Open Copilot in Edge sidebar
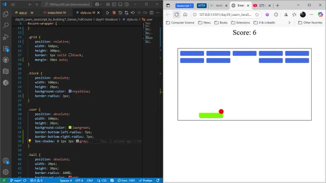Viewport: 326px width, 183px height. 320,14
